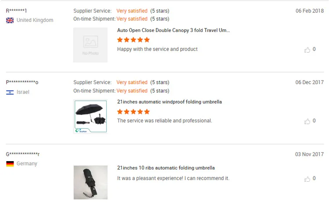The image size is (329, 204).
Task: Click the Germany flag icon
Action: click(10, 164)
